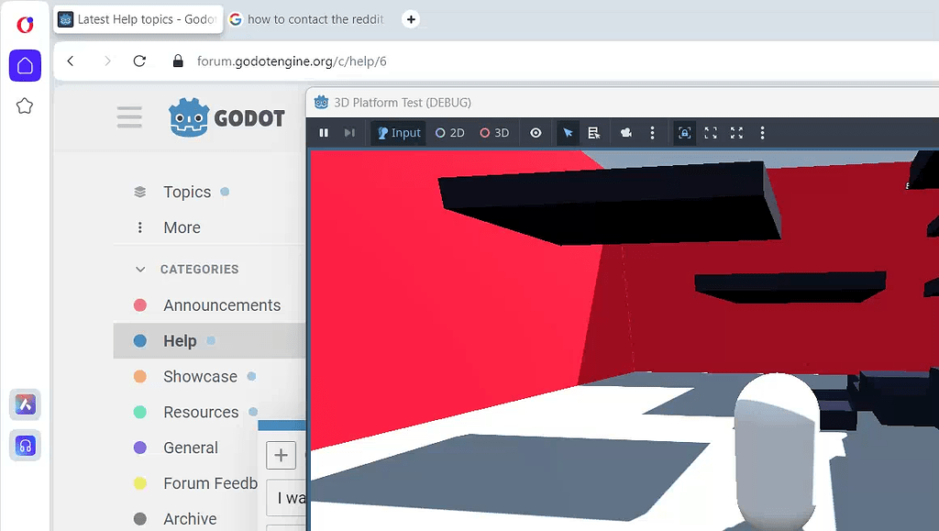This screenshot has width=939, height=531.
Task: Click the stretch to fullscreen icon
Action: point(736,133)
